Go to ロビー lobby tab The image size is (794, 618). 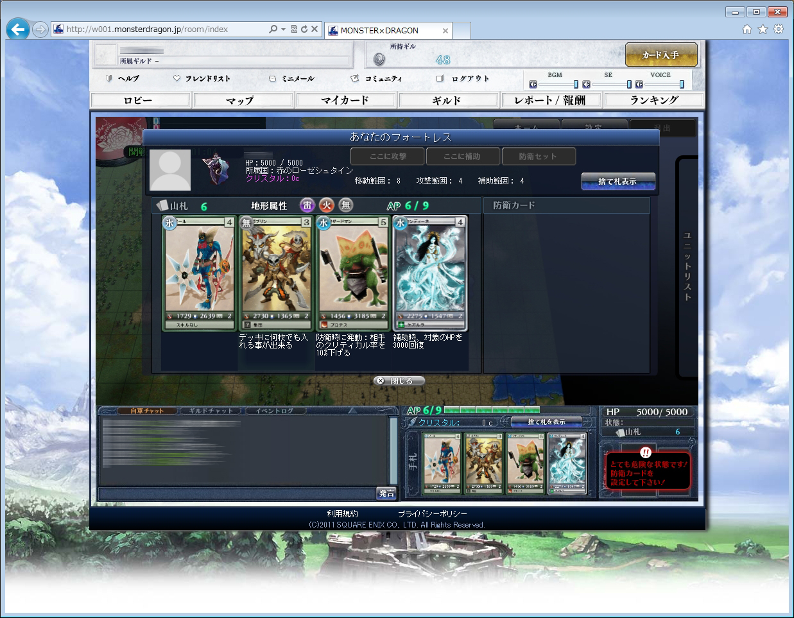pos(141,100)
